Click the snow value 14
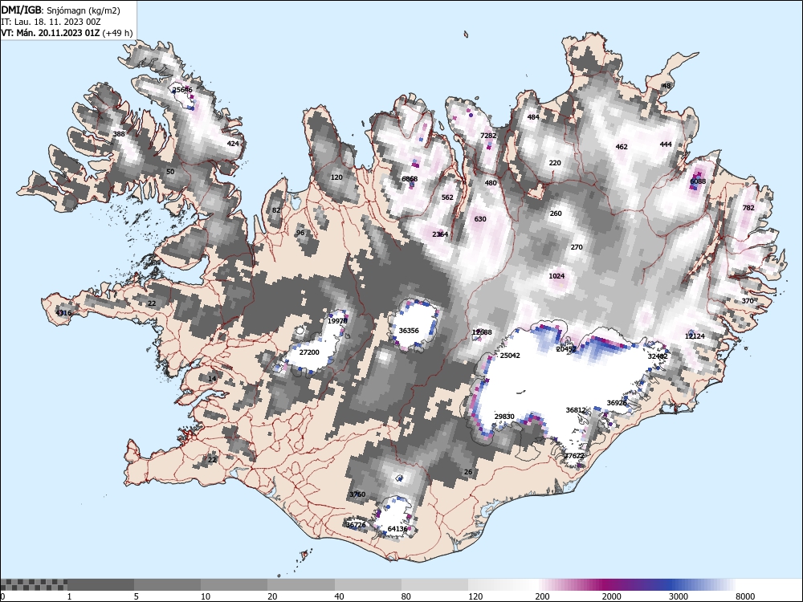Screen dimensions: 803x602 pos(212,378)
